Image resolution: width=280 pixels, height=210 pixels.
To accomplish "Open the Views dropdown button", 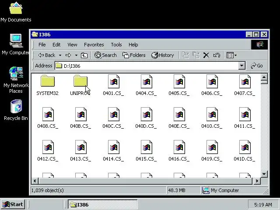I will coord(231,56).
